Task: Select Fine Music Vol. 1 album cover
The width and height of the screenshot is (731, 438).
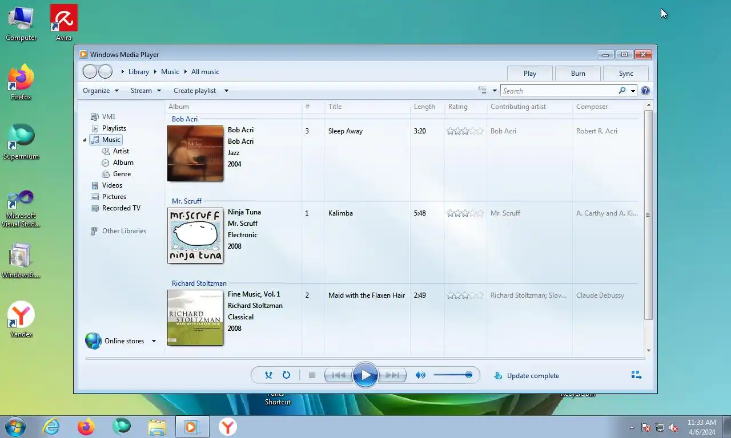Action: click(x=195, y=318)
